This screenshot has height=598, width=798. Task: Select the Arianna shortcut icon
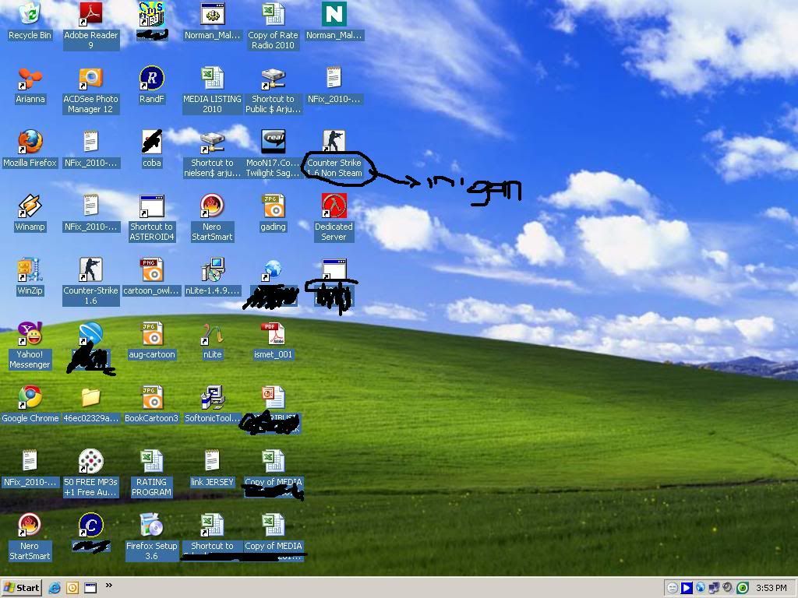pos(30,86)
